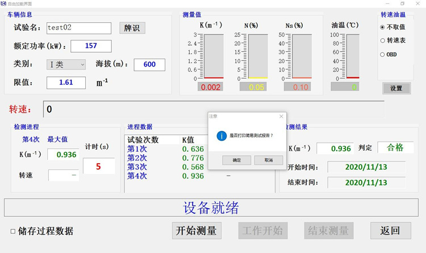426x253 pixels.
Task: Click the 额定功率 field showing 157
Action: pyautogui.click(x=91, y=46)
